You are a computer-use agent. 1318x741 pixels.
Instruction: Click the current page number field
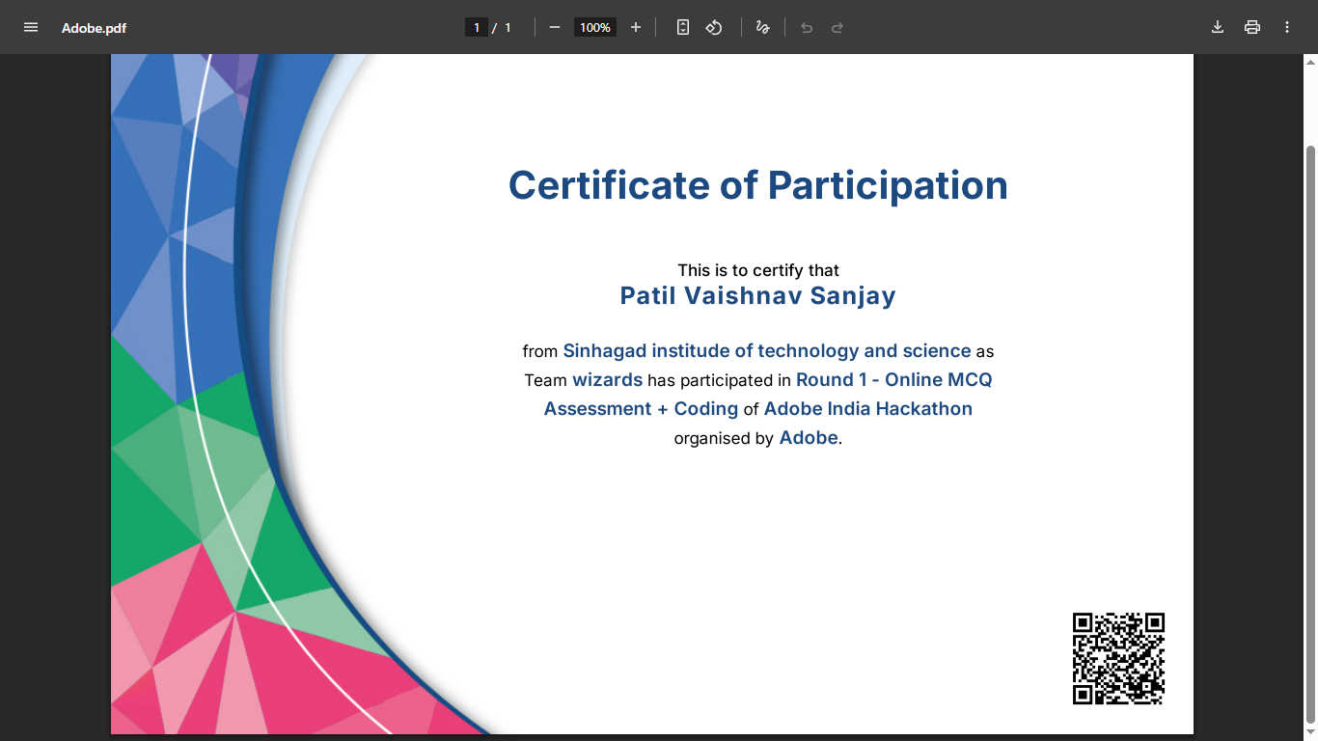[x=477, y=27]
